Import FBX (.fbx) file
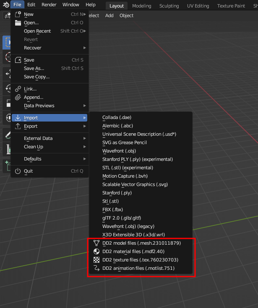The width and height of the screenshot is (258, 308). [141, 210]
